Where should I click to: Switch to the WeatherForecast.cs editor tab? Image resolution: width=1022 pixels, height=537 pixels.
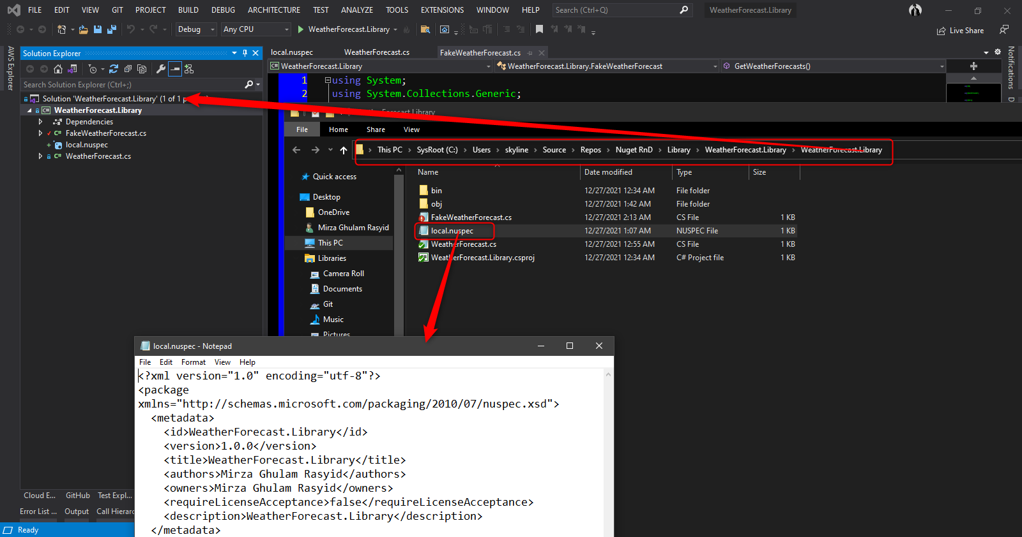click(377, 52)
